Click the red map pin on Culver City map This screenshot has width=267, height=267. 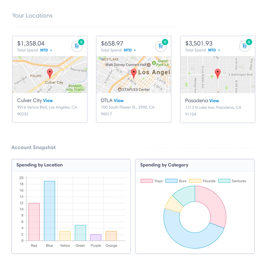50,73
